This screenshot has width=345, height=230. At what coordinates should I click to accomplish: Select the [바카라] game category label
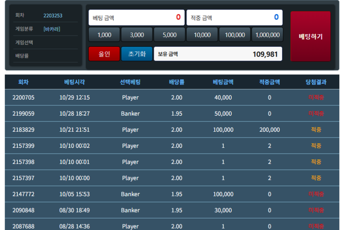click(x=52, y=29)
